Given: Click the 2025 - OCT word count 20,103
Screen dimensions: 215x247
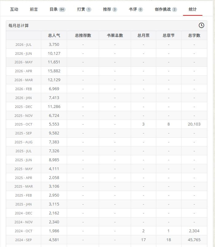Looking at the screenshot, I should [x=194, y=124].
